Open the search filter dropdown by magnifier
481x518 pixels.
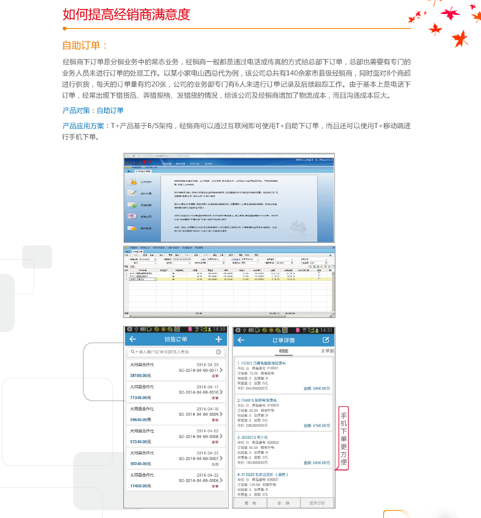tap(134, 352)
